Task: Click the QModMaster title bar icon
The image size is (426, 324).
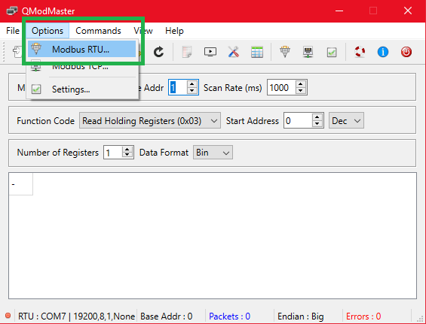Action: click(x=11, y=11)
